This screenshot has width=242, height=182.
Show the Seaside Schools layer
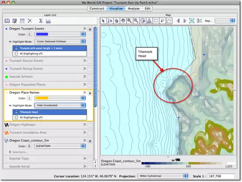coord(90,77)
